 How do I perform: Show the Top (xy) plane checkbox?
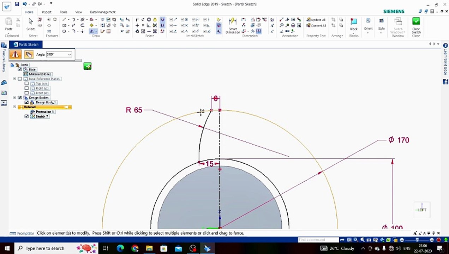pos(27,84)
